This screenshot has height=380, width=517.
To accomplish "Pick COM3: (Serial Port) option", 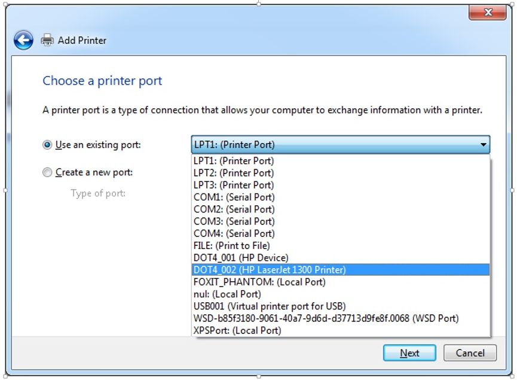I will (x=341, y=221).
